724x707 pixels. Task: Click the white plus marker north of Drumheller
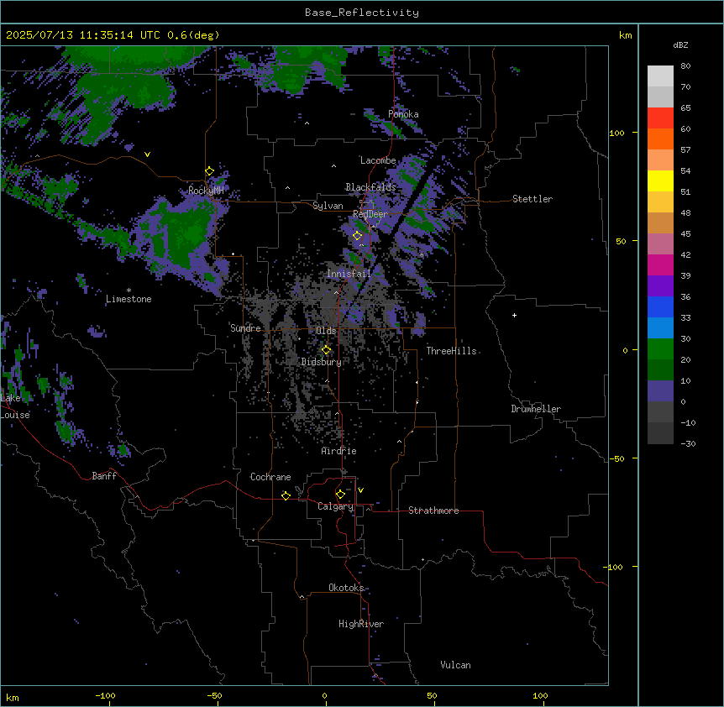click(514, 315)
